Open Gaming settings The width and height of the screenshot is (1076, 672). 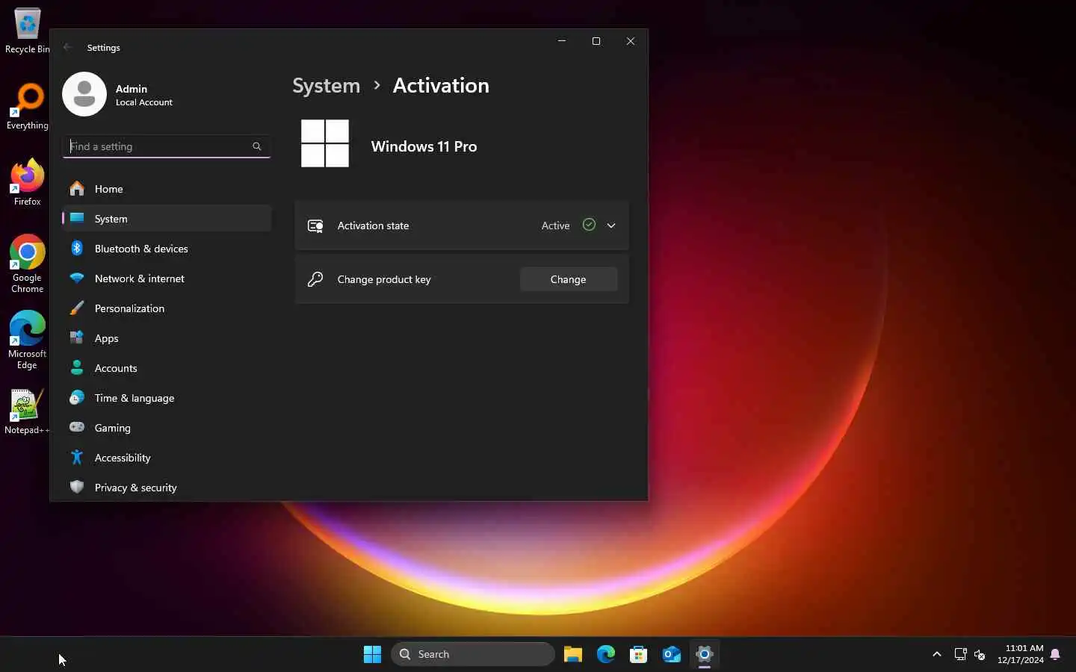pos(167,428)
